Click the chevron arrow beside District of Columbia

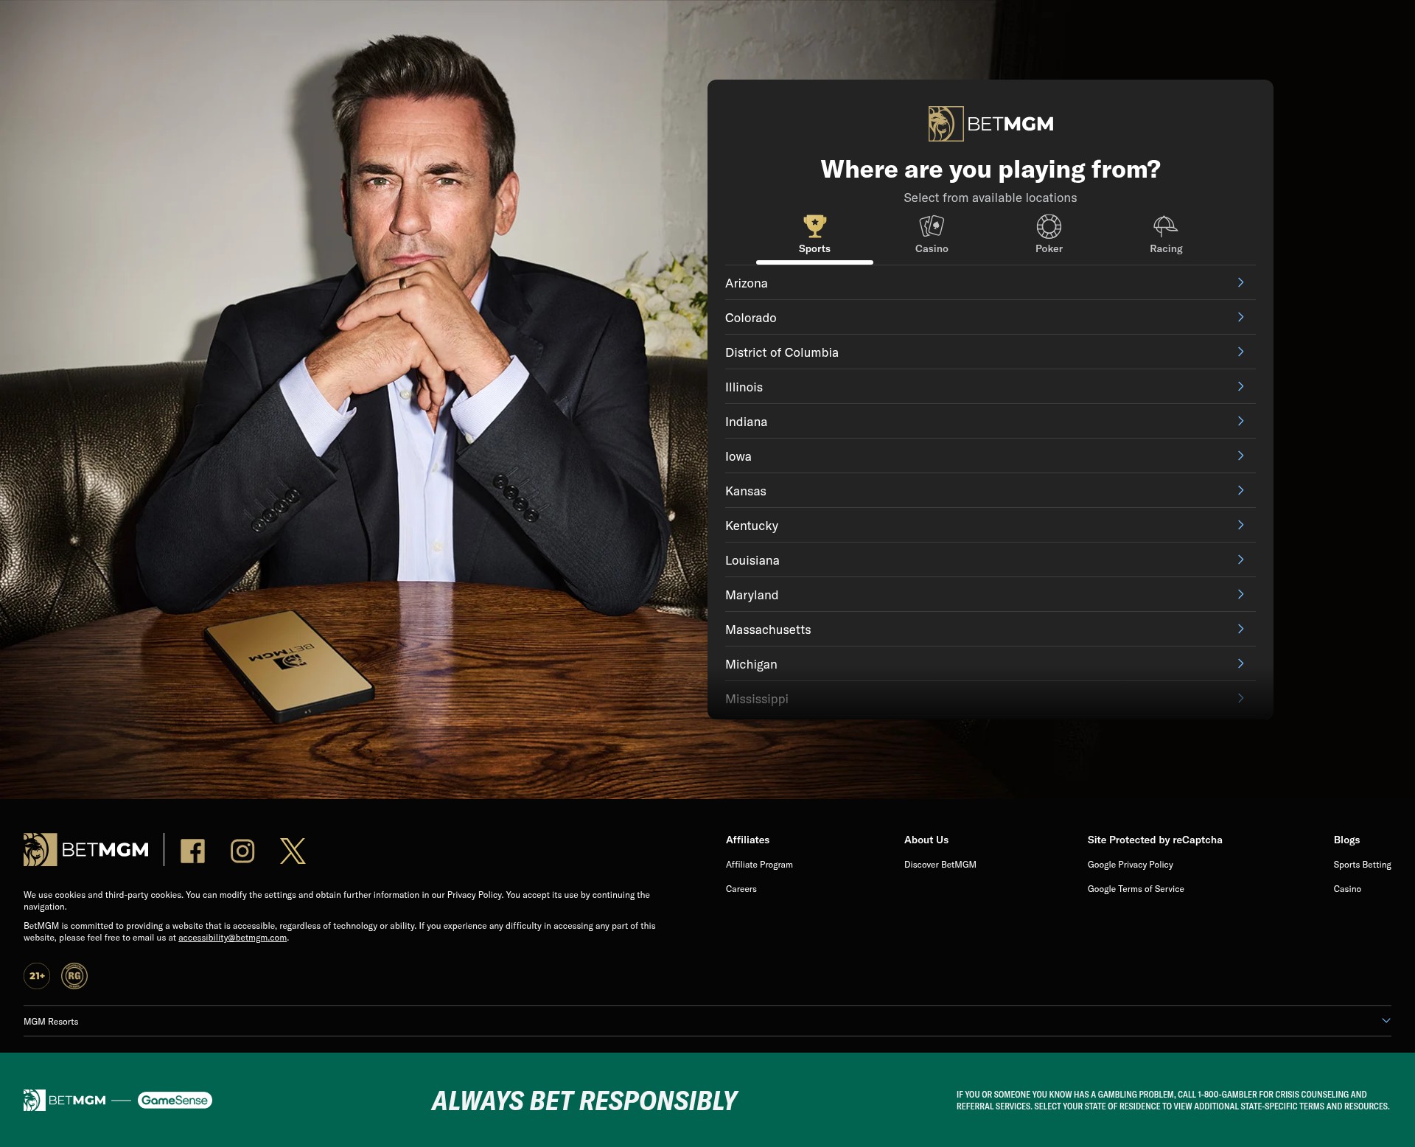pyautogui.click(x=1241, y=352)
